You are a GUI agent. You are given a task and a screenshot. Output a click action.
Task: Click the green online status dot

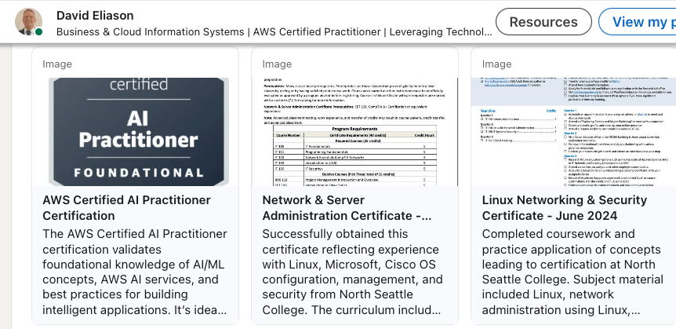coord(38,32)
